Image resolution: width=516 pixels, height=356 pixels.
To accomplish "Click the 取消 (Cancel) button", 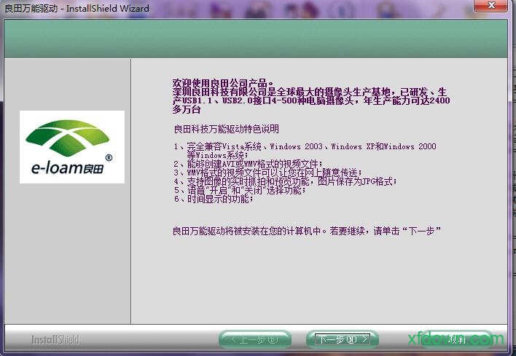I will pyautogui.click(x=458, y=339).
